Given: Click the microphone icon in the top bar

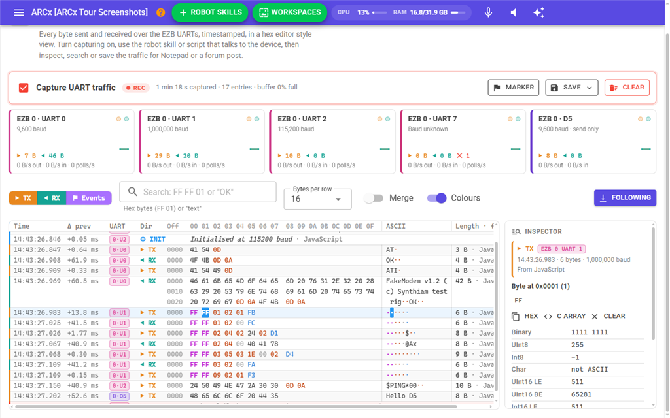Looking at the screenshot, I should point(488,12).
